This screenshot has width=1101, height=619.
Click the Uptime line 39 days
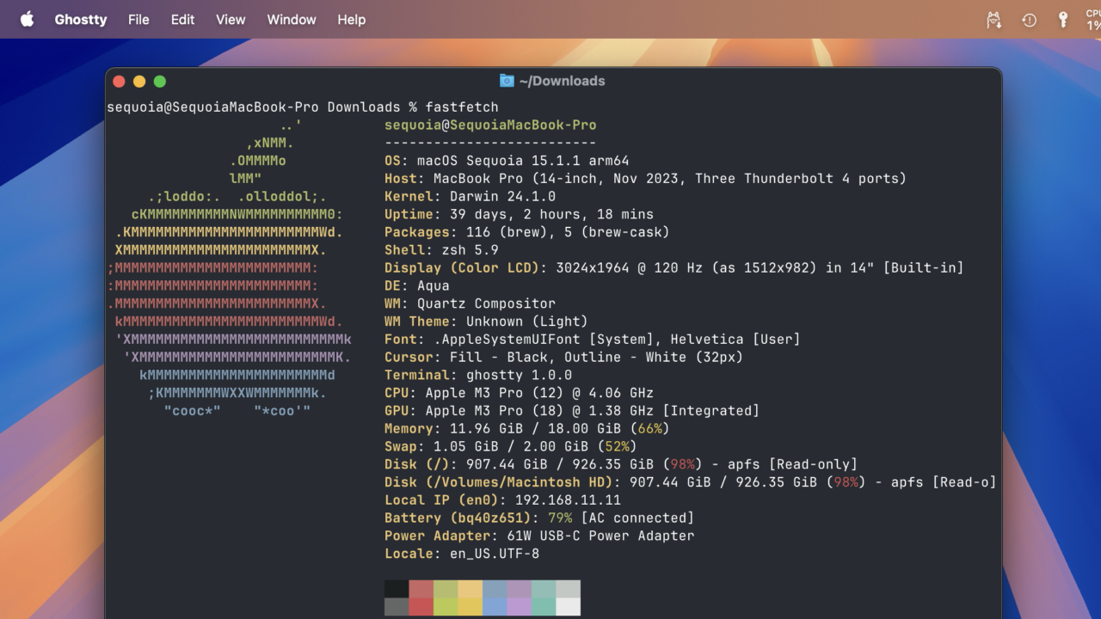coord(519,214)
